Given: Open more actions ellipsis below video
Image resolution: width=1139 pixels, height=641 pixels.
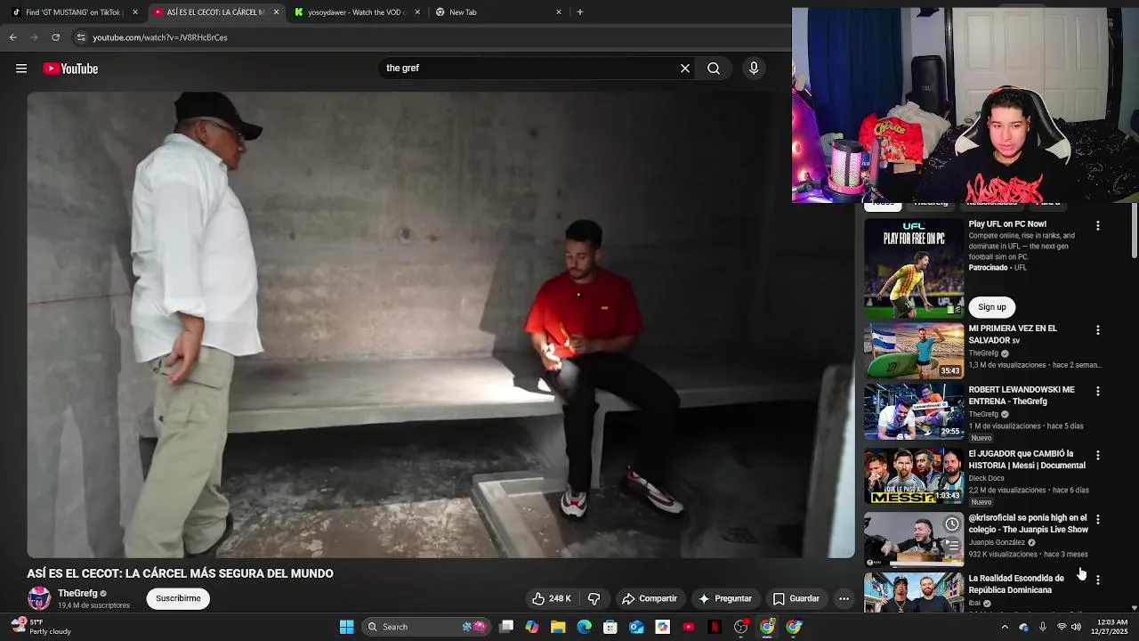Looking at the screenshot, I should click(844, 598).
